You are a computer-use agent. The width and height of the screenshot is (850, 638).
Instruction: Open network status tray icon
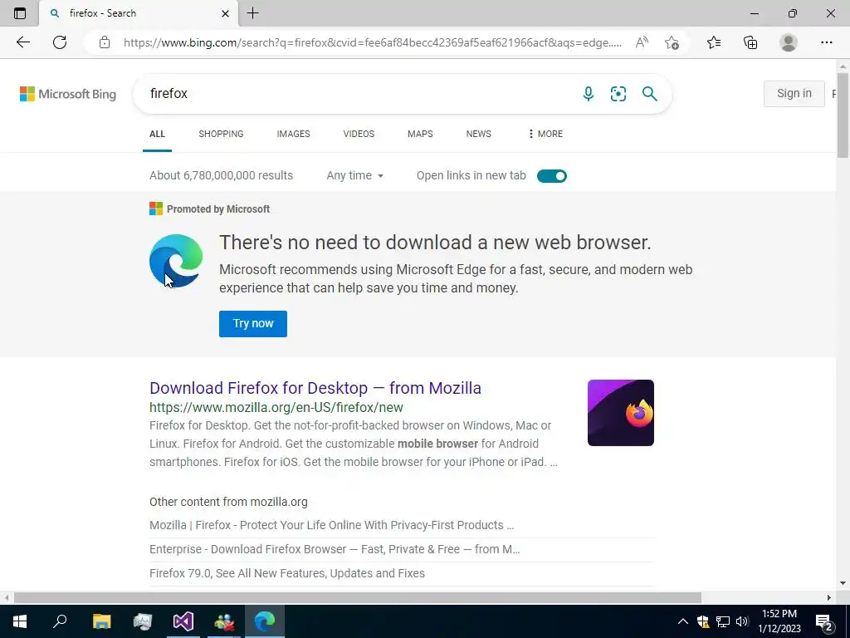723,621
